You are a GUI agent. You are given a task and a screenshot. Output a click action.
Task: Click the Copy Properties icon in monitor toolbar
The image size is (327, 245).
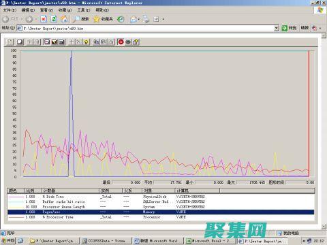(x=96, y=42)
